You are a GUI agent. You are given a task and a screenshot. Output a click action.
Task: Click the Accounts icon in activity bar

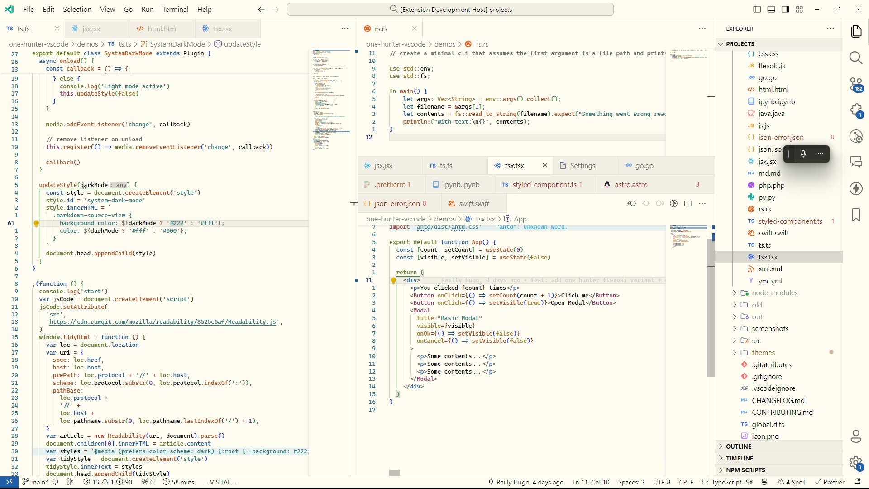(x=855, y=436)
